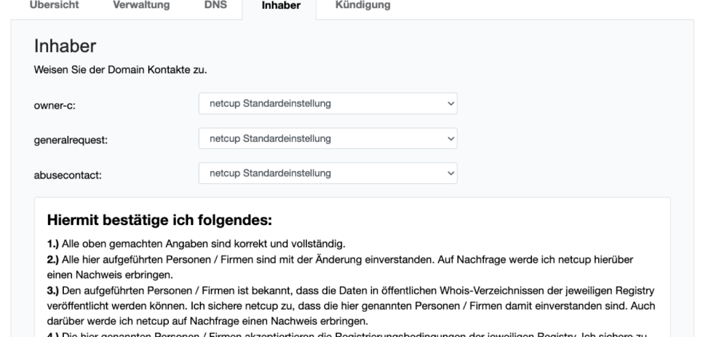Switch to the Übersicht tab
Viewport: 703px width, 337px height.
coord(54,5)
